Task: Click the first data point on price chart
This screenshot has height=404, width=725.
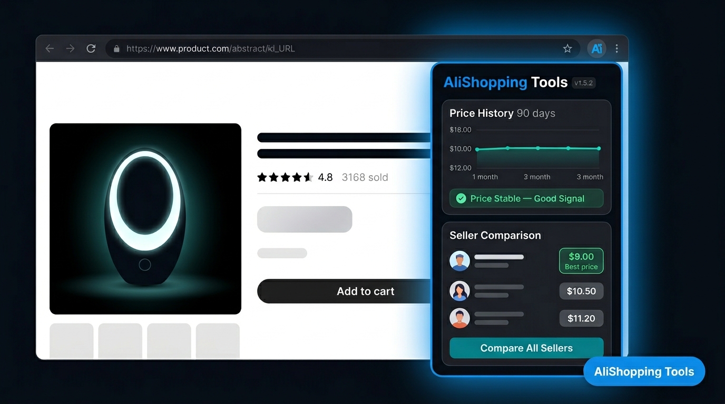Action: pos(477,149)
